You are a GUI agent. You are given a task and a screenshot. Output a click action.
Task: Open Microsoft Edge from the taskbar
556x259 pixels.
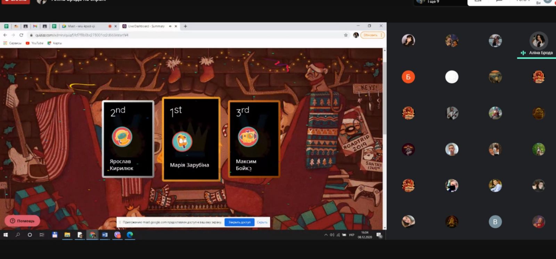[x=130, y=235]
